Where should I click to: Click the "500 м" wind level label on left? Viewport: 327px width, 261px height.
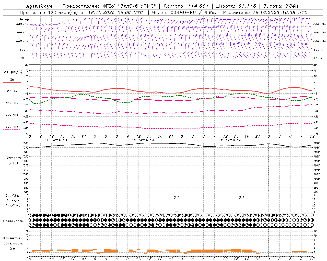click(24, 50)
